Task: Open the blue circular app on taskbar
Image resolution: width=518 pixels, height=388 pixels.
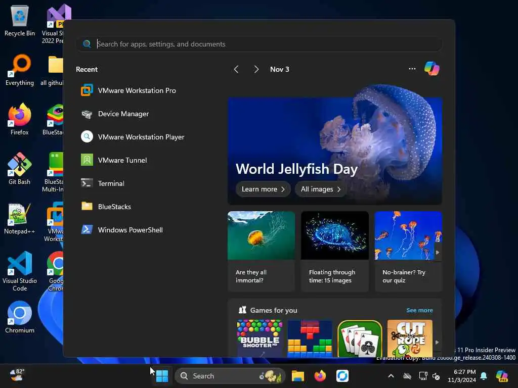Action: point(342,376)
